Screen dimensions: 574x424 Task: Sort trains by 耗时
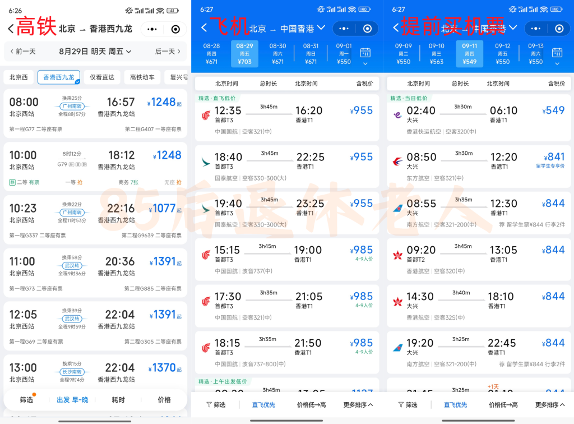tap(118, 400)
